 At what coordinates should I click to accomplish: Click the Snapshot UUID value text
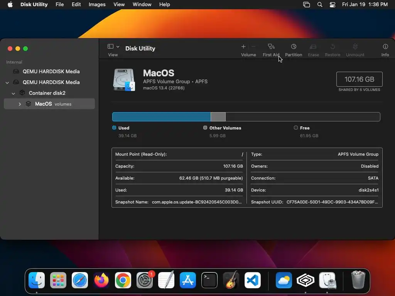point(332,202)
